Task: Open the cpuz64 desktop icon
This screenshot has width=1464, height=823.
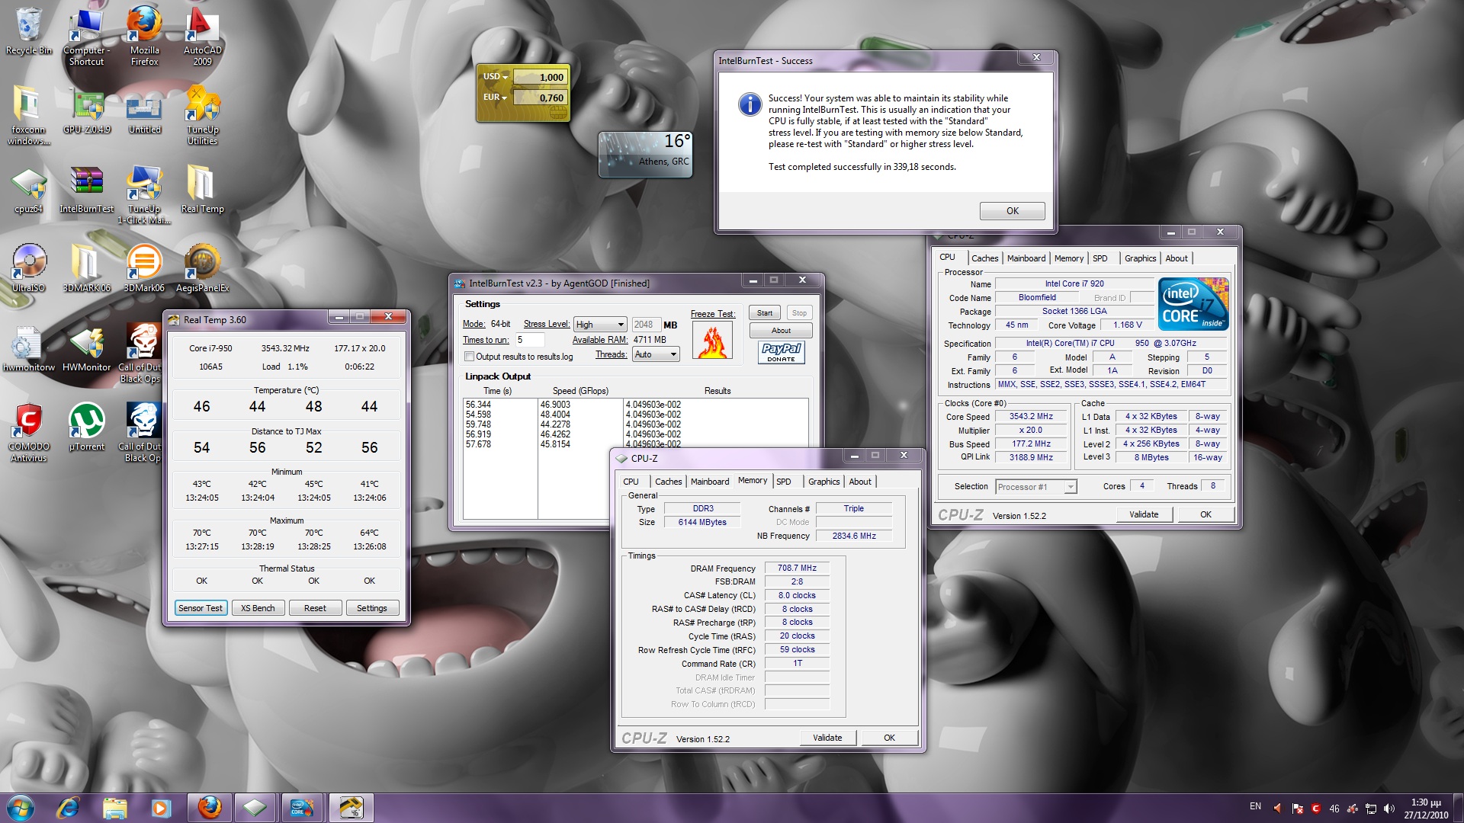Action: pos(29,191)
